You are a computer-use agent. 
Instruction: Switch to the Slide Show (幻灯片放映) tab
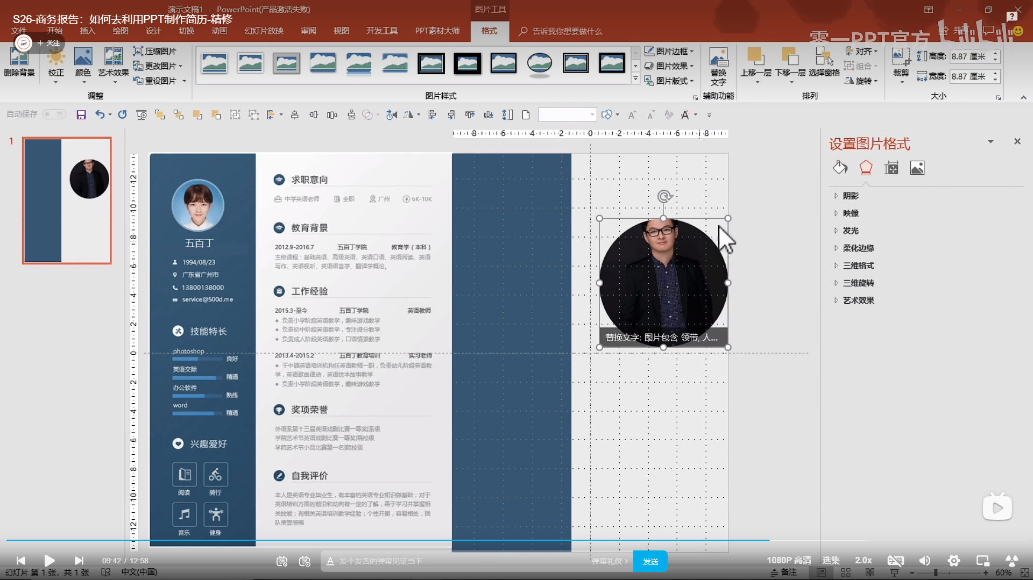[264, 31]
